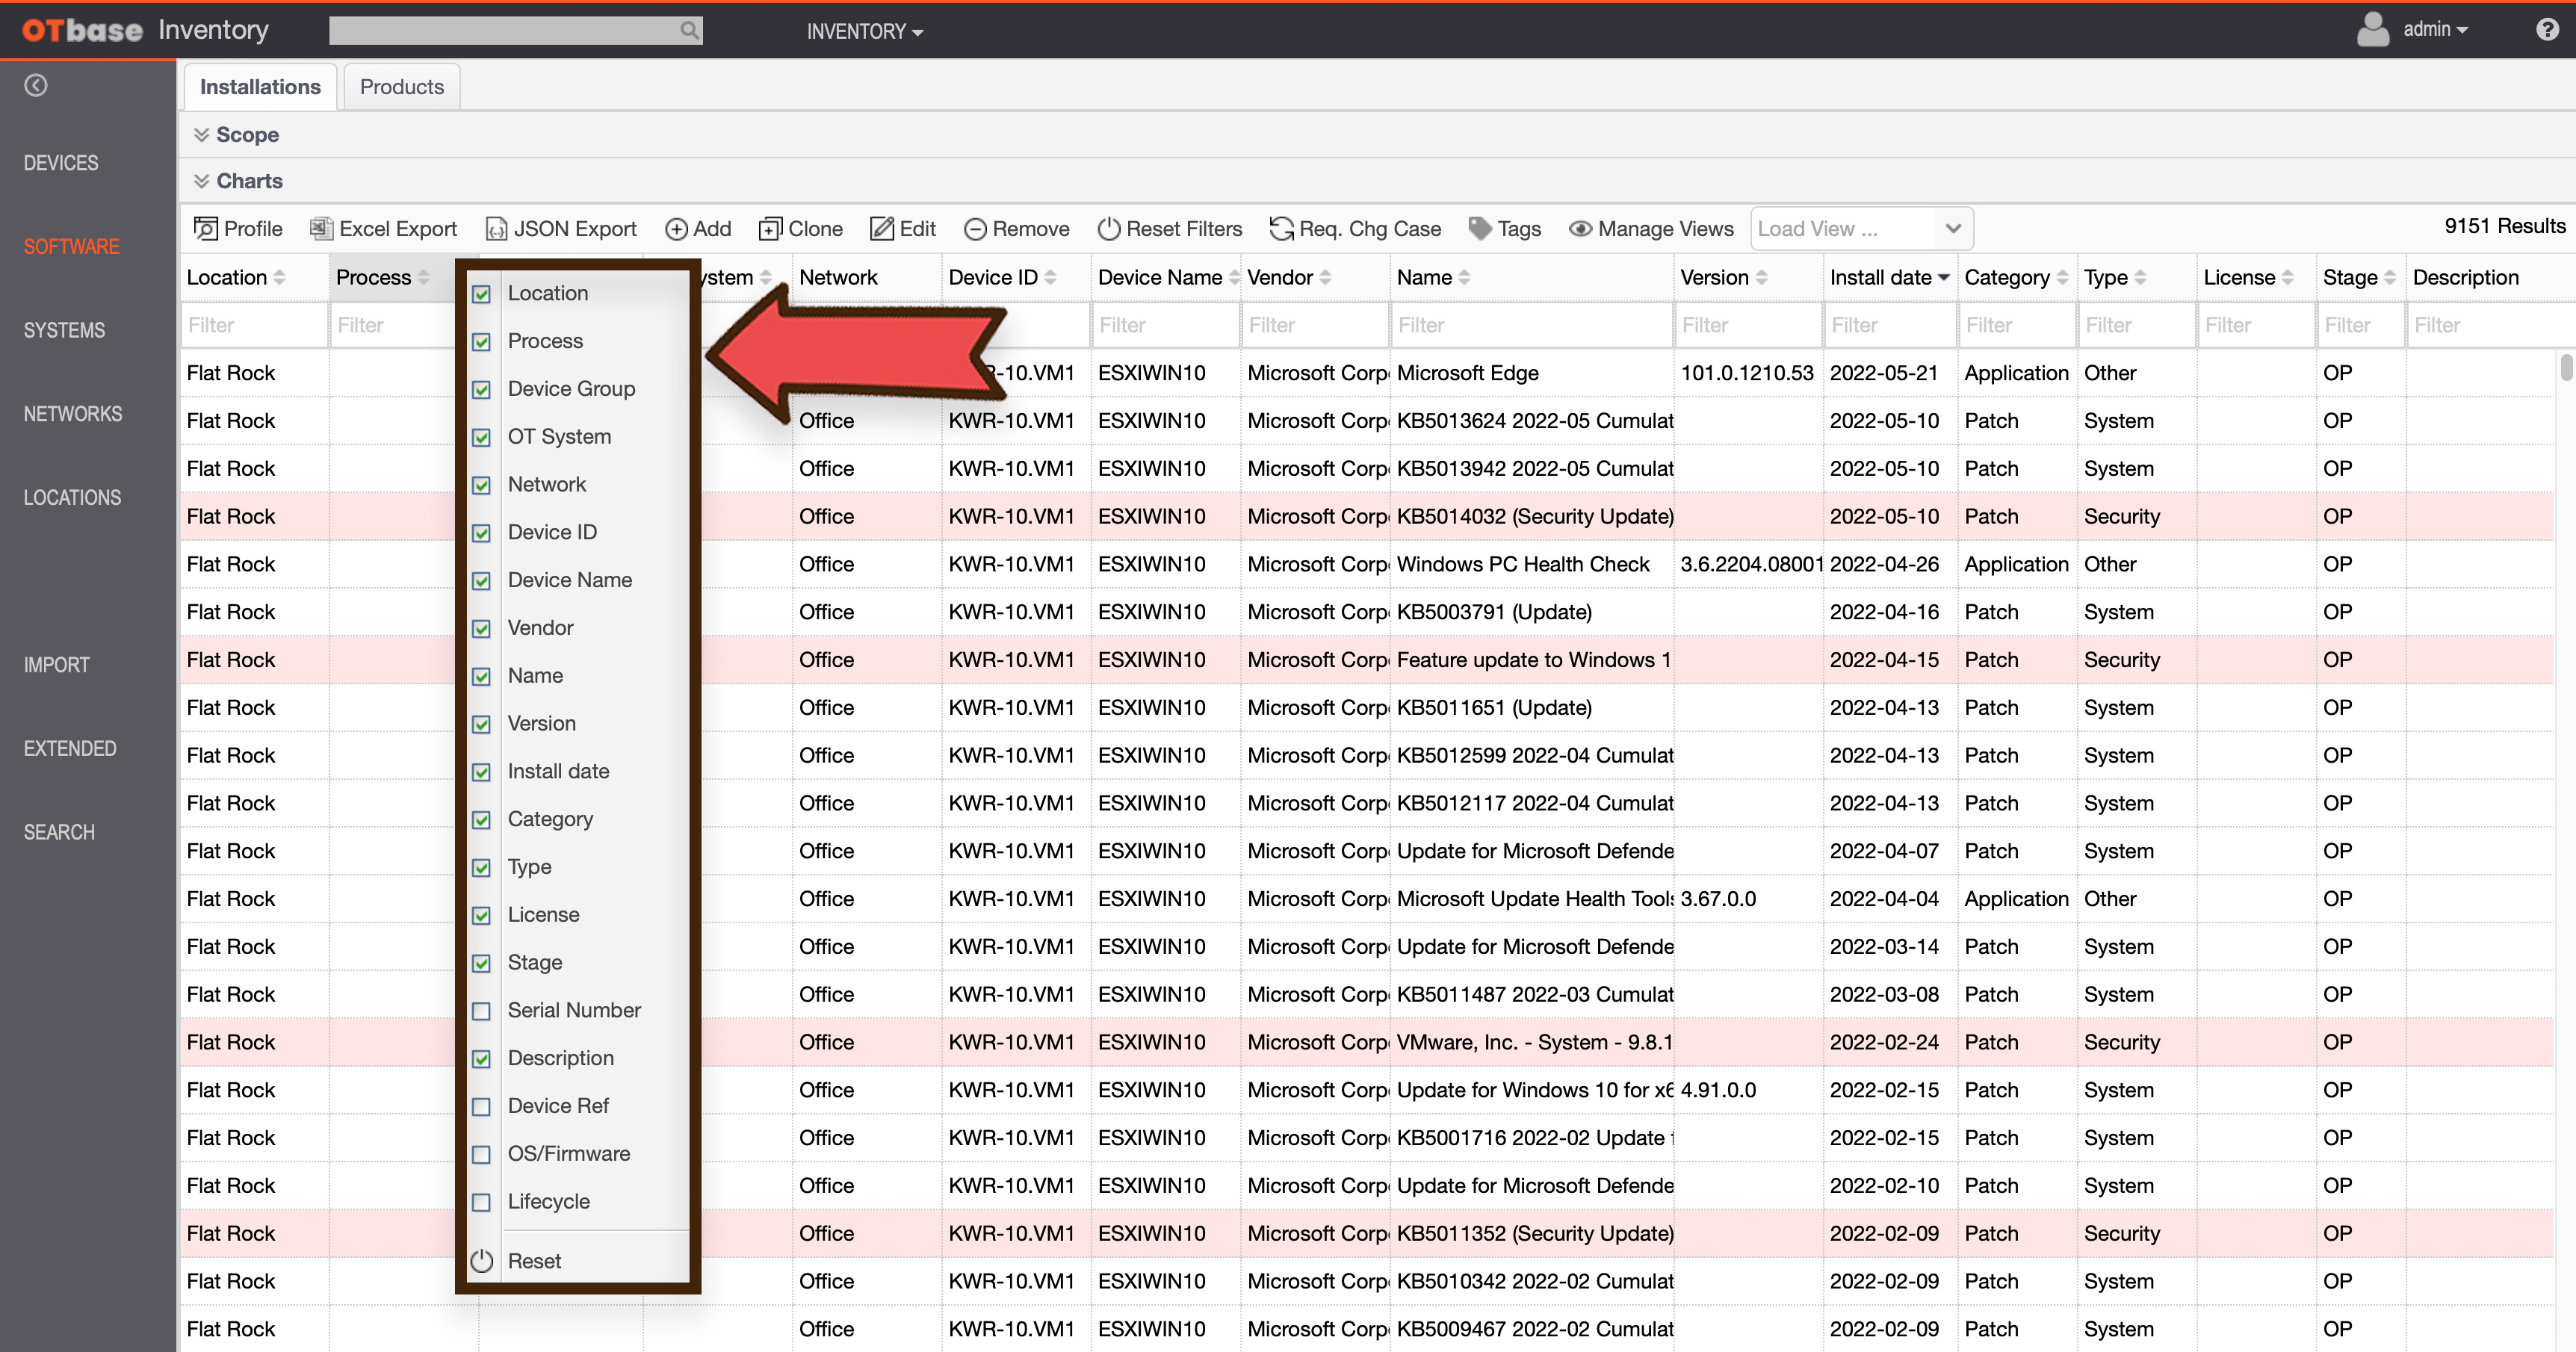The image size is (2576, 1352).
Task: Click the Excel Export icon
Action: [320, 229]
